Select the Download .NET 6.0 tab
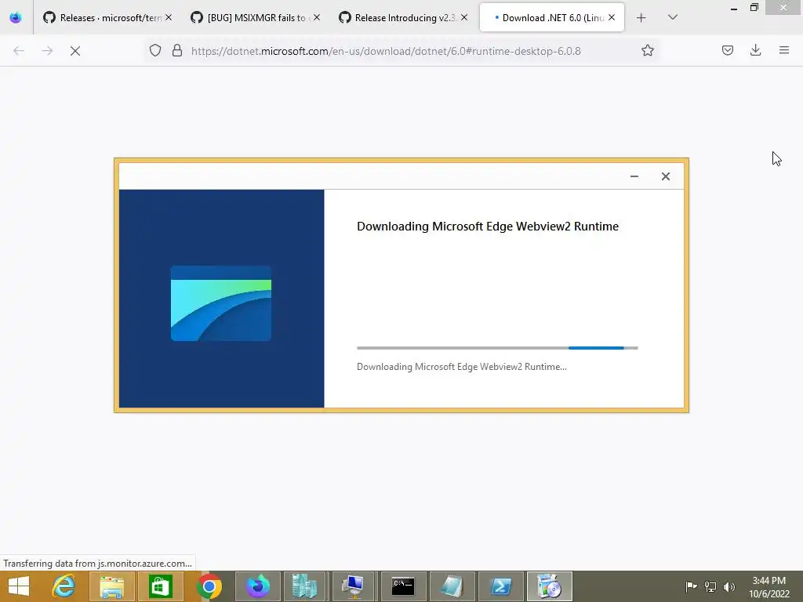Screen dimensions: 803x602 click(552, 18)
